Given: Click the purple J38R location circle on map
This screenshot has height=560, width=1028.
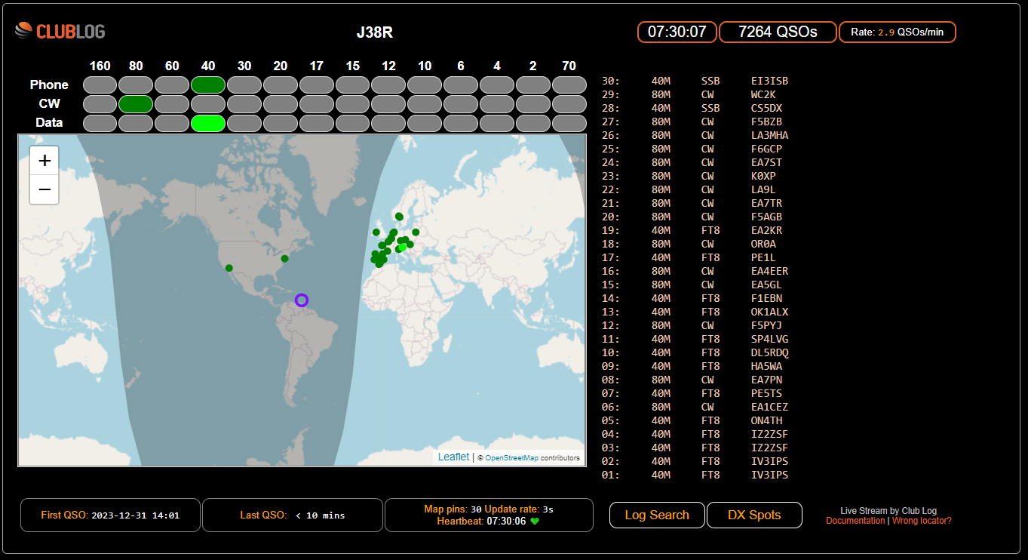Looking at the screenshot, I should pyautogui.click(x=302, y=300).
